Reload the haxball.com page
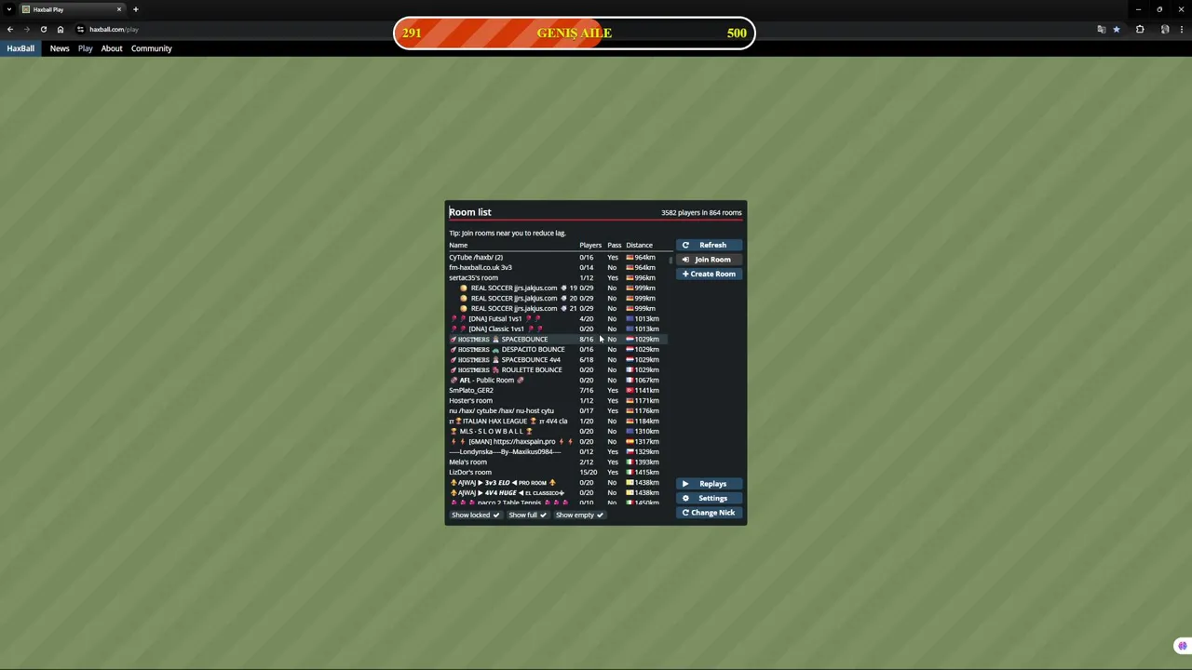This screenshot has height=670, width=1192. [x=43, y=29]
